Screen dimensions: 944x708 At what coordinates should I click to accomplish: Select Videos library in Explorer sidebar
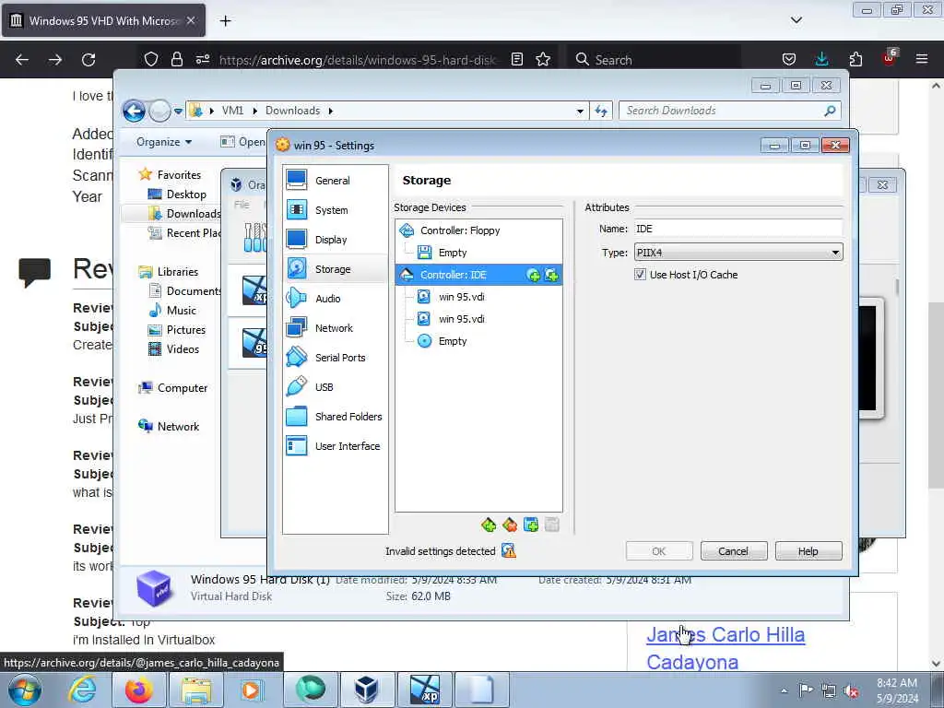[183, 349]
